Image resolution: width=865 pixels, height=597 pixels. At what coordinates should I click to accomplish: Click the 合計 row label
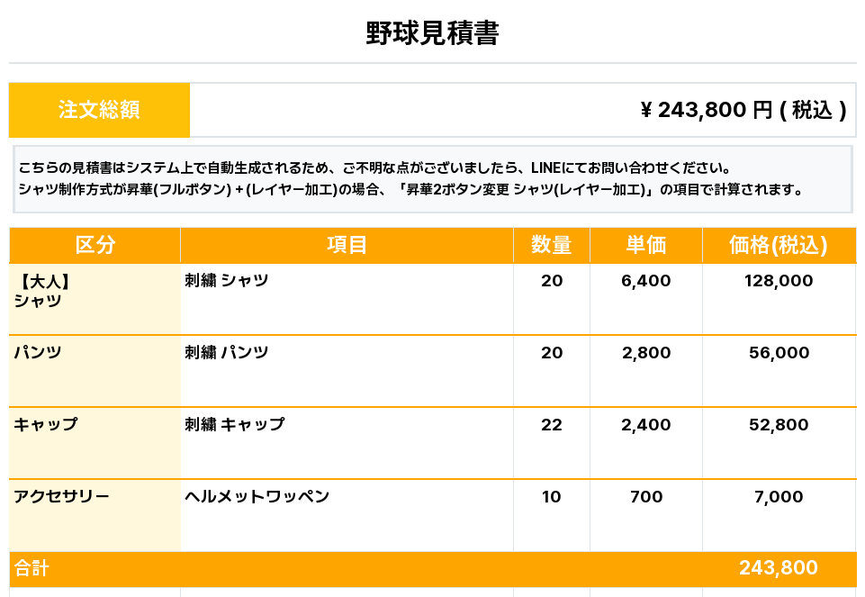[32, 569]
